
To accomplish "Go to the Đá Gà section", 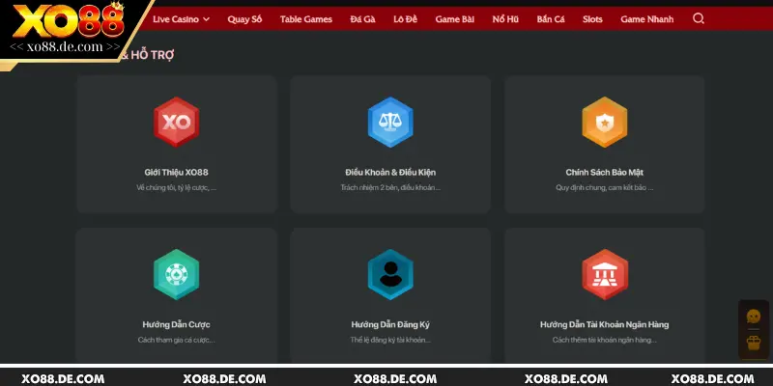I will coord(364,18).
